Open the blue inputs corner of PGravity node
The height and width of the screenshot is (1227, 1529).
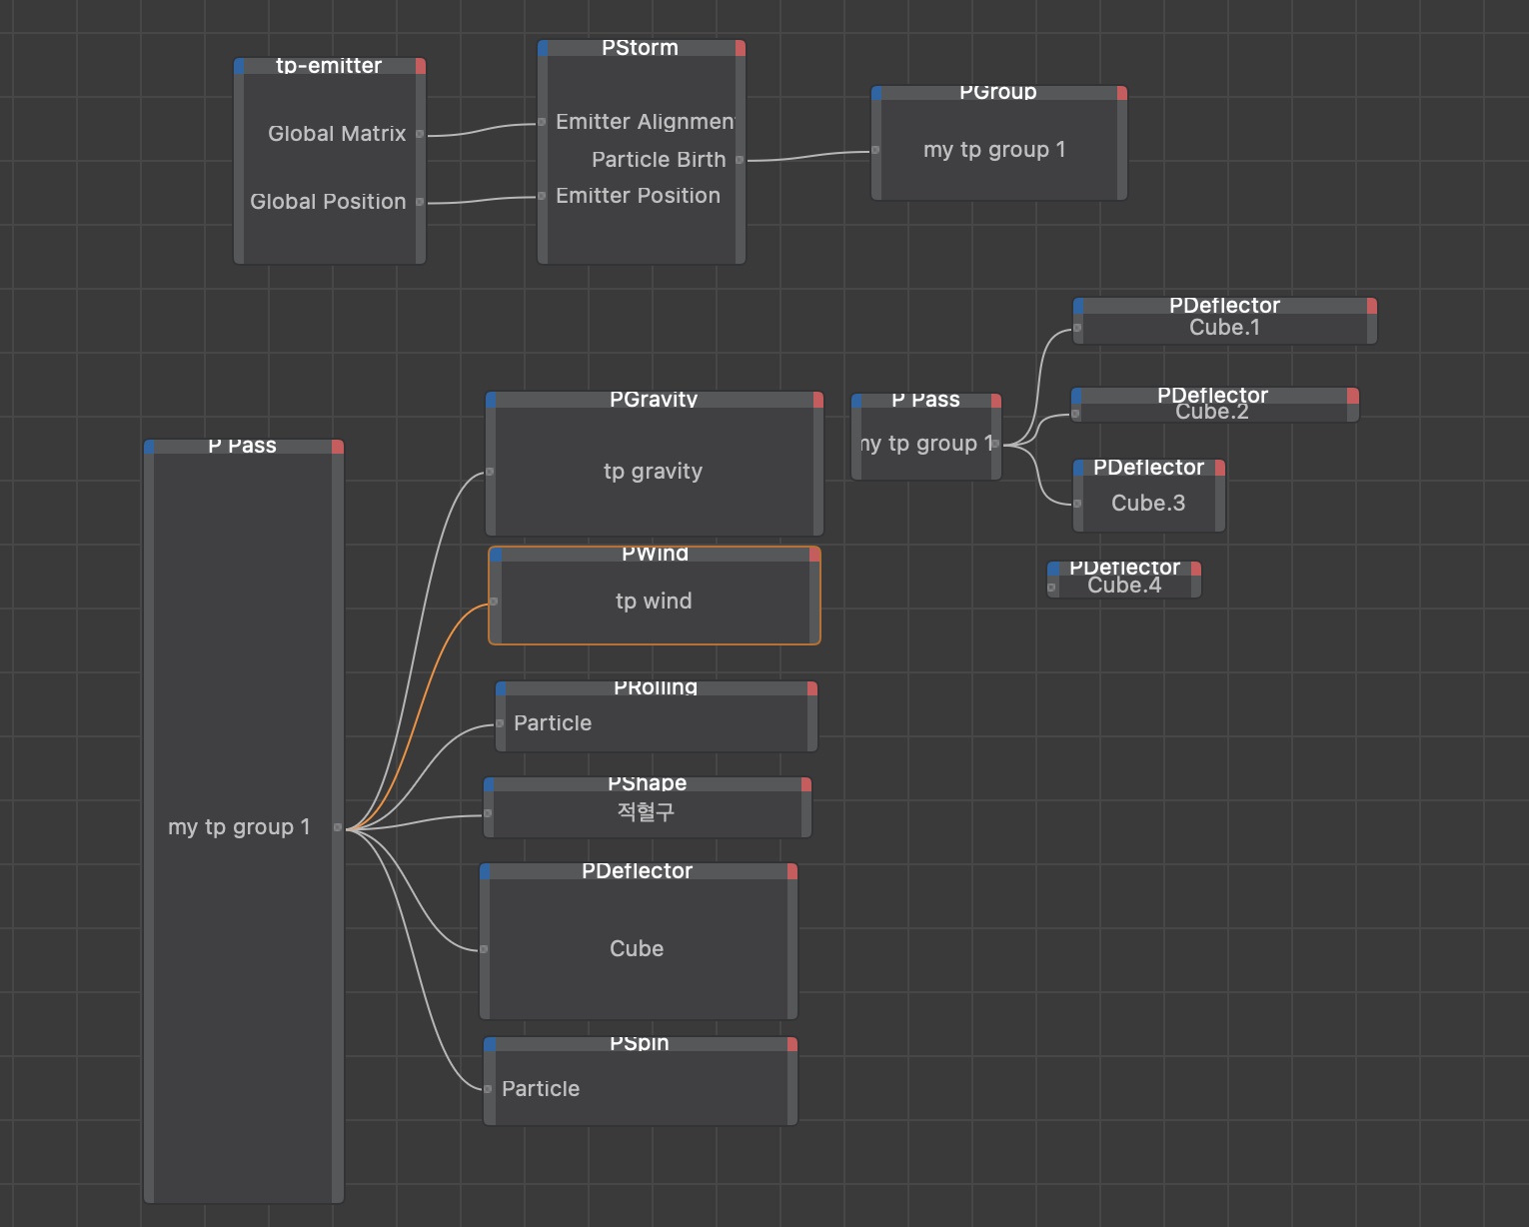(x=492, y=400)
